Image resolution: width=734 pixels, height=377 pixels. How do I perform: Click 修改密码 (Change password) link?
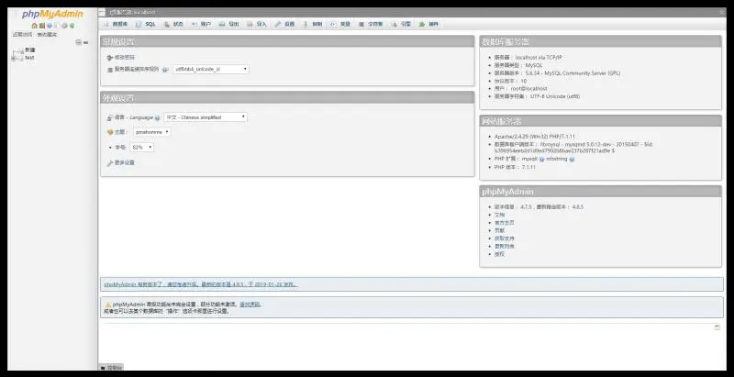(125, 58)
